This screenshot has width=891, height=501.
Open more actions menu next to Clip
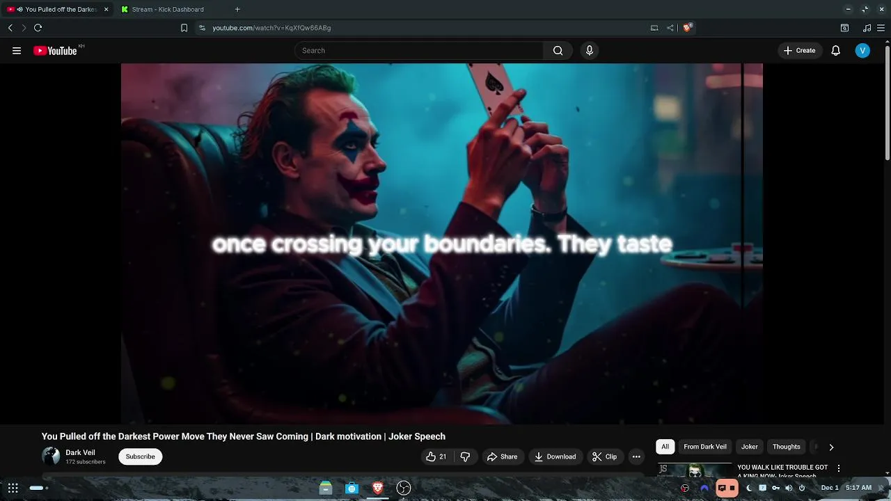pyautogui.click(x=636, y=456)
